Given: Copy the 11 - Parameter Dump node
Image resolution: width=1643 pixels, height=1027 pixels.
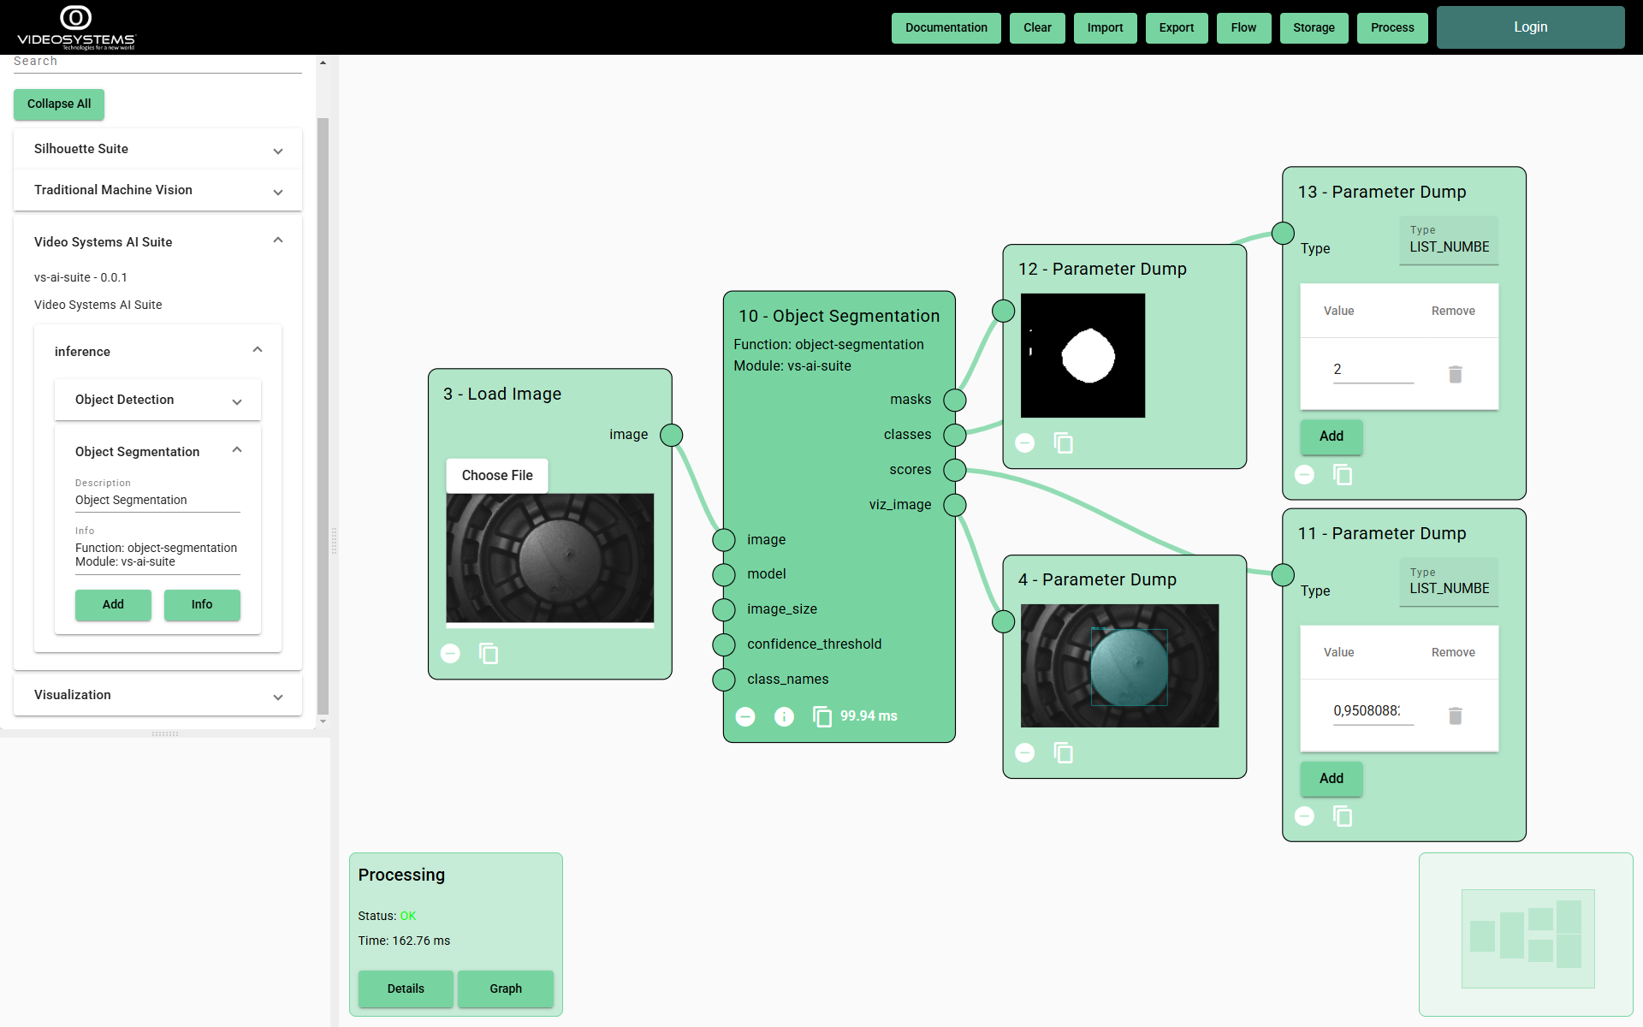Looking at the screenshot, I should (x=1343, y=816).
